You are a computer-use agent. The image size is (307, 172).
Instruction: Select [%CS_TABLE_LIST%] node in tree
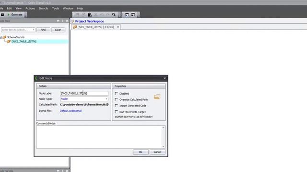(24, 42)
